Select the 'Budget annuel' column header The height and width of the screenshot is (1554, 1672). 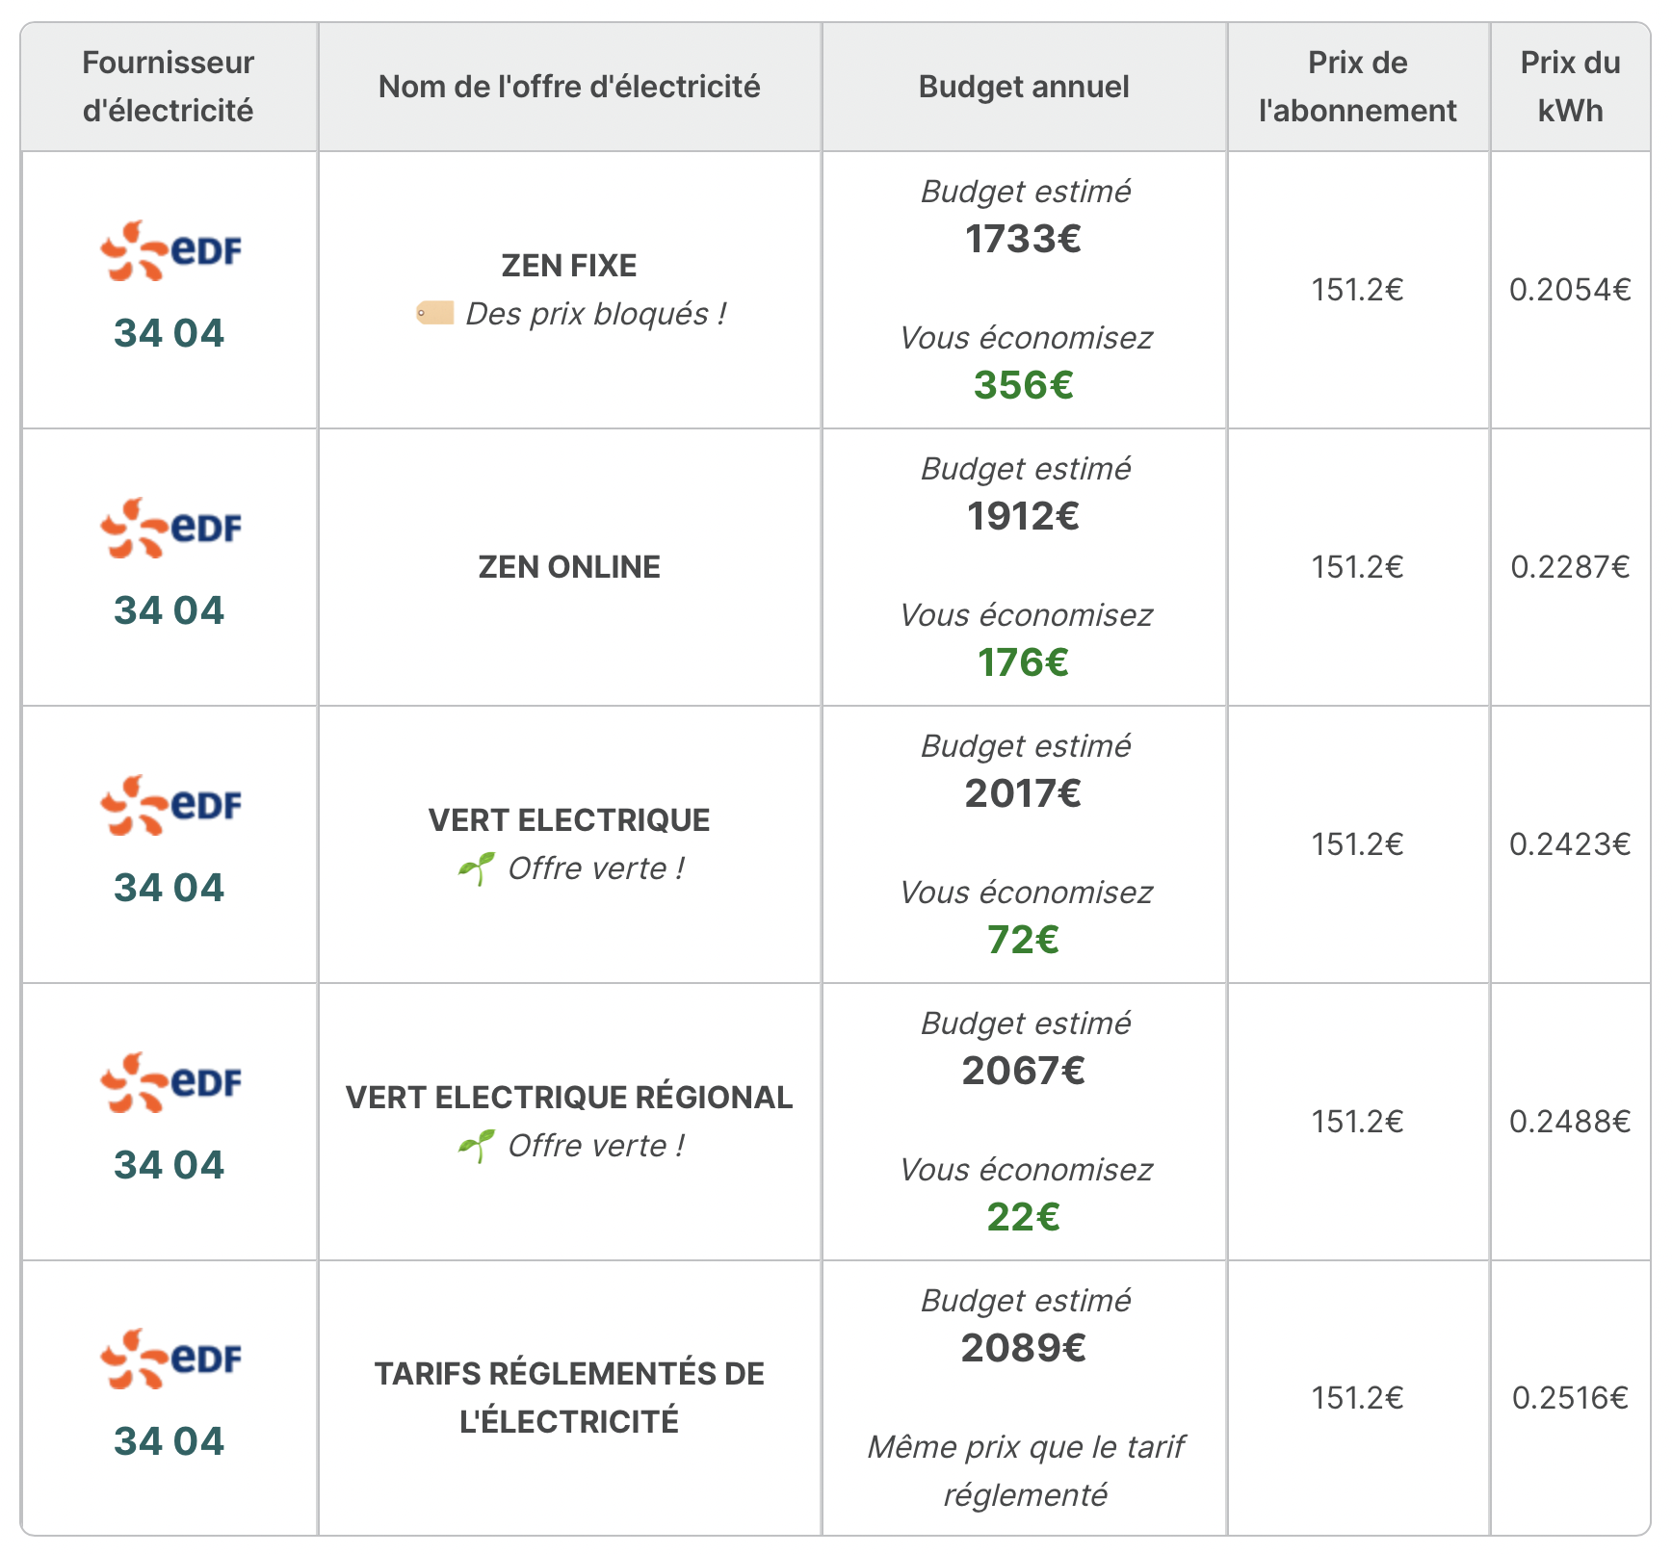tap(1024, 87)
